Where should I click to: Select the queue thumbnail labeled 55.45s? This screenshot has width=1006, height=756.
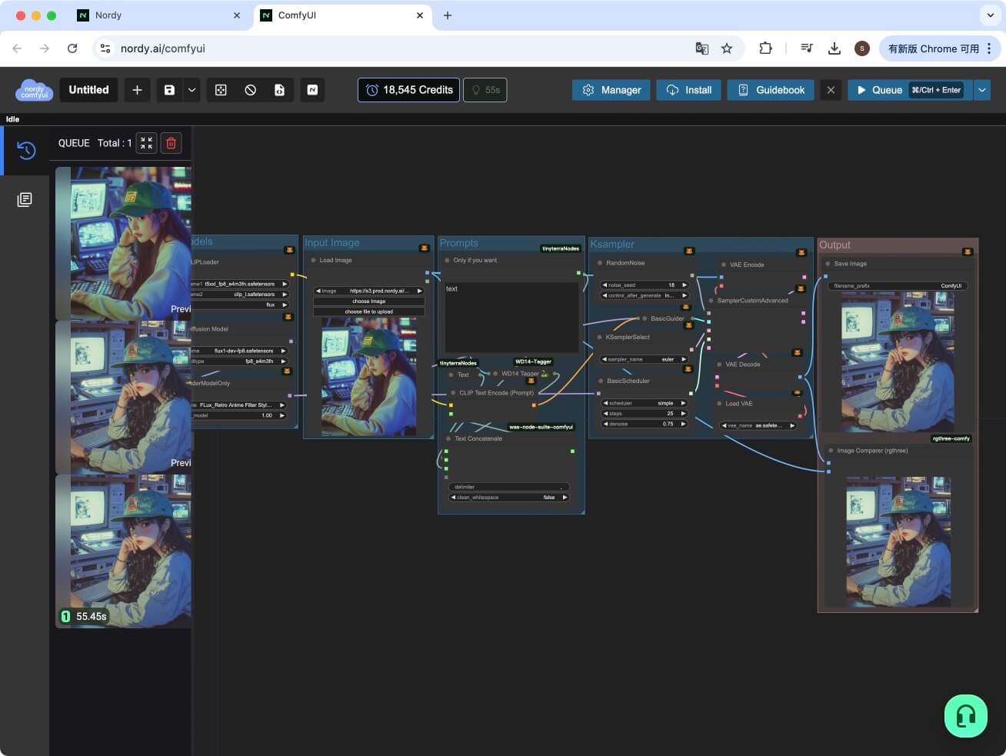point(123,551)
